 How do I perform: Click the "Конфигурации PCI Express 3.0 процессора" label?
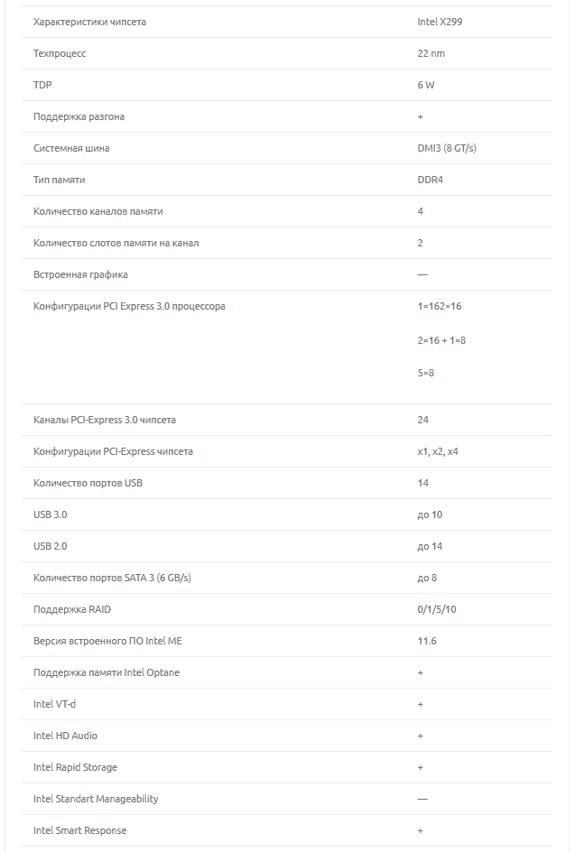(x=129, y=306)
